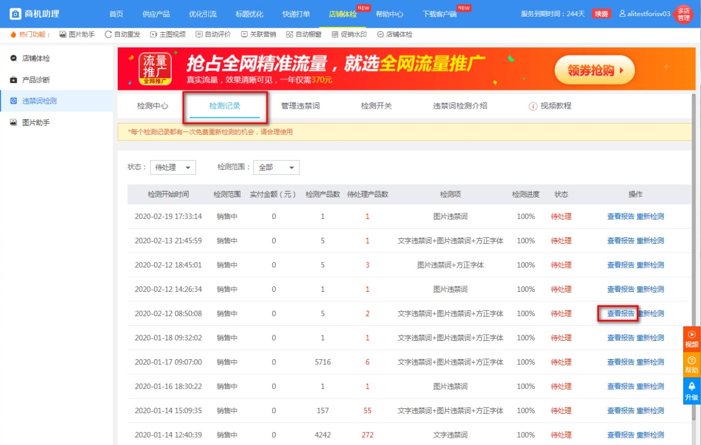Image resolution: width=701 pixels, height=445 pixels.
Task: Click 重新检测 for 2020-02-19 17:33:14 record
Action: (x=650, y=217)
